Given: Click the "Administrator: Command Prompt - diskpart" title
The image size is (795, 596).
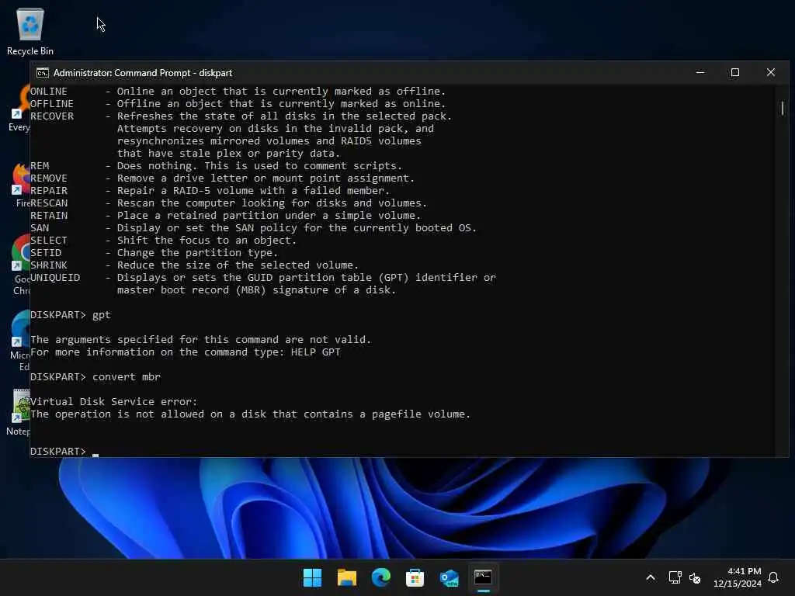Looking at the screenshot, I should tap(143, 72).
